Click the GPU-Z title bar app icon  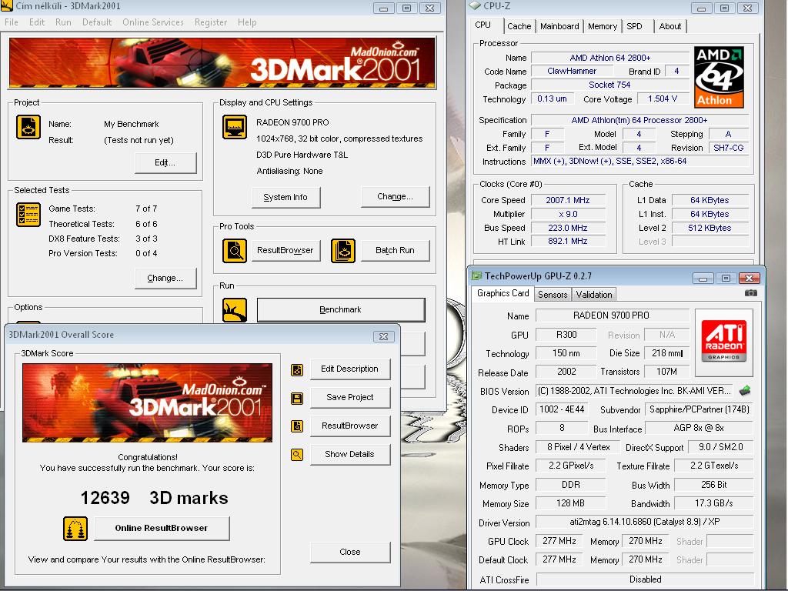coord(476,275)
